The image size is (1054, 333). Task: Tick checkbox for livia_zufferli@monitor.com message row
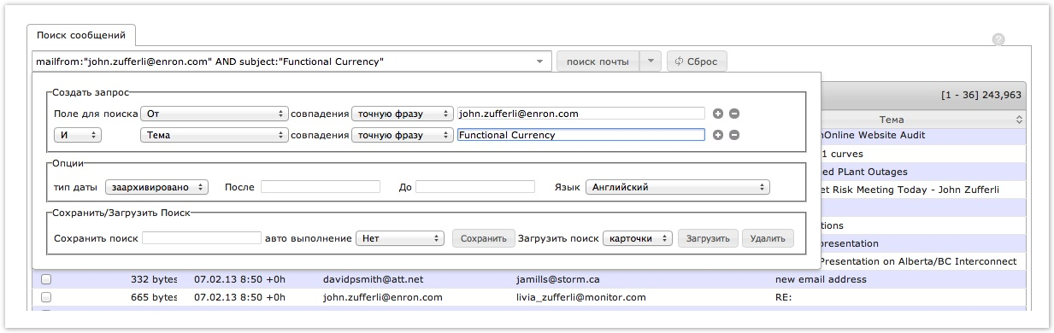tap(46, 297)
